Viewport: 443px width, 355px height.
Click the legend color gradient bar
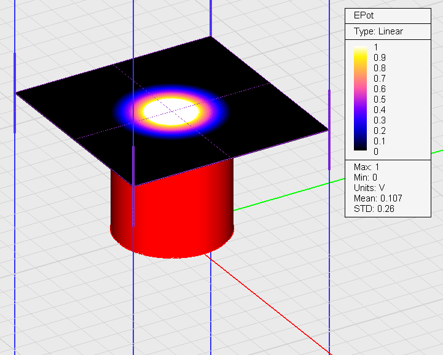pyautogui.click(x=361, y=99)
